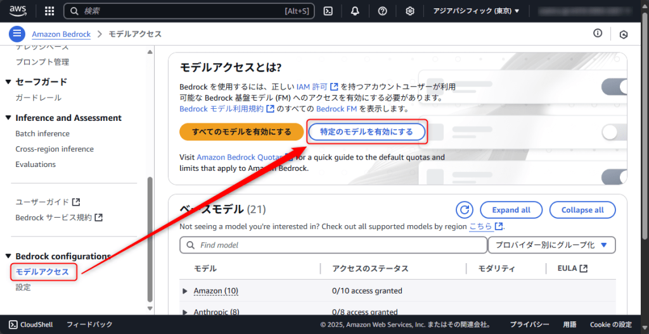Screen dimensions: 649x334
Task: Toggle the hamburger side navigation button
Action: pyautogui.click(x=17, y=34)
